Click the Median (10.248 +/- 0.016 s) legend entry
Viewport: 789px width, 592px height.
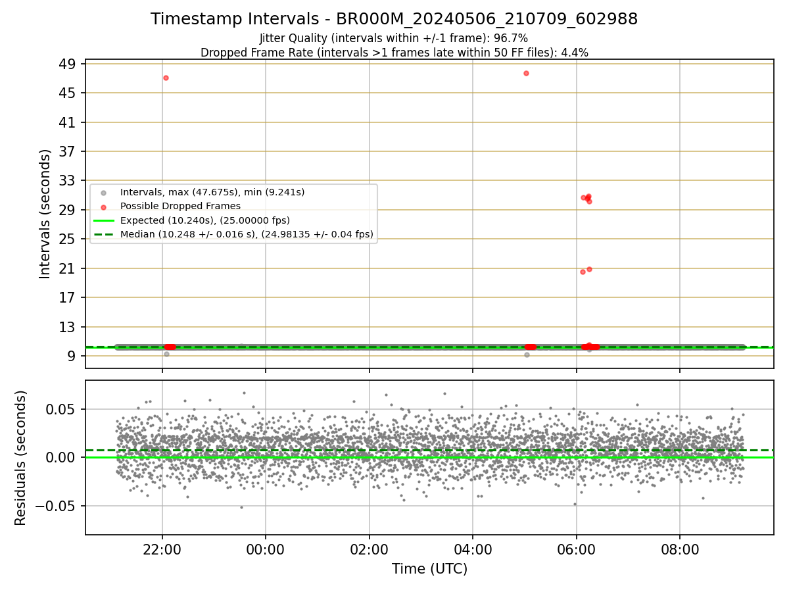pos(247,234)
